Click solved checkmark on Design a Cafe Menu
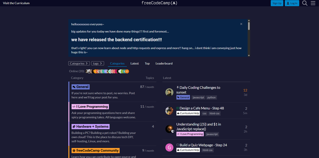 (178, 108)
